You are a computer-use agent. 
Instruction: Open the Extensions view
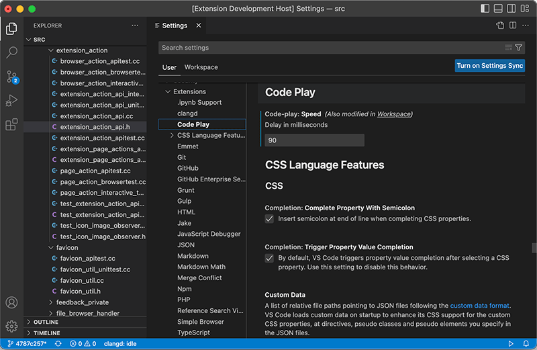[x=11, y=124]
